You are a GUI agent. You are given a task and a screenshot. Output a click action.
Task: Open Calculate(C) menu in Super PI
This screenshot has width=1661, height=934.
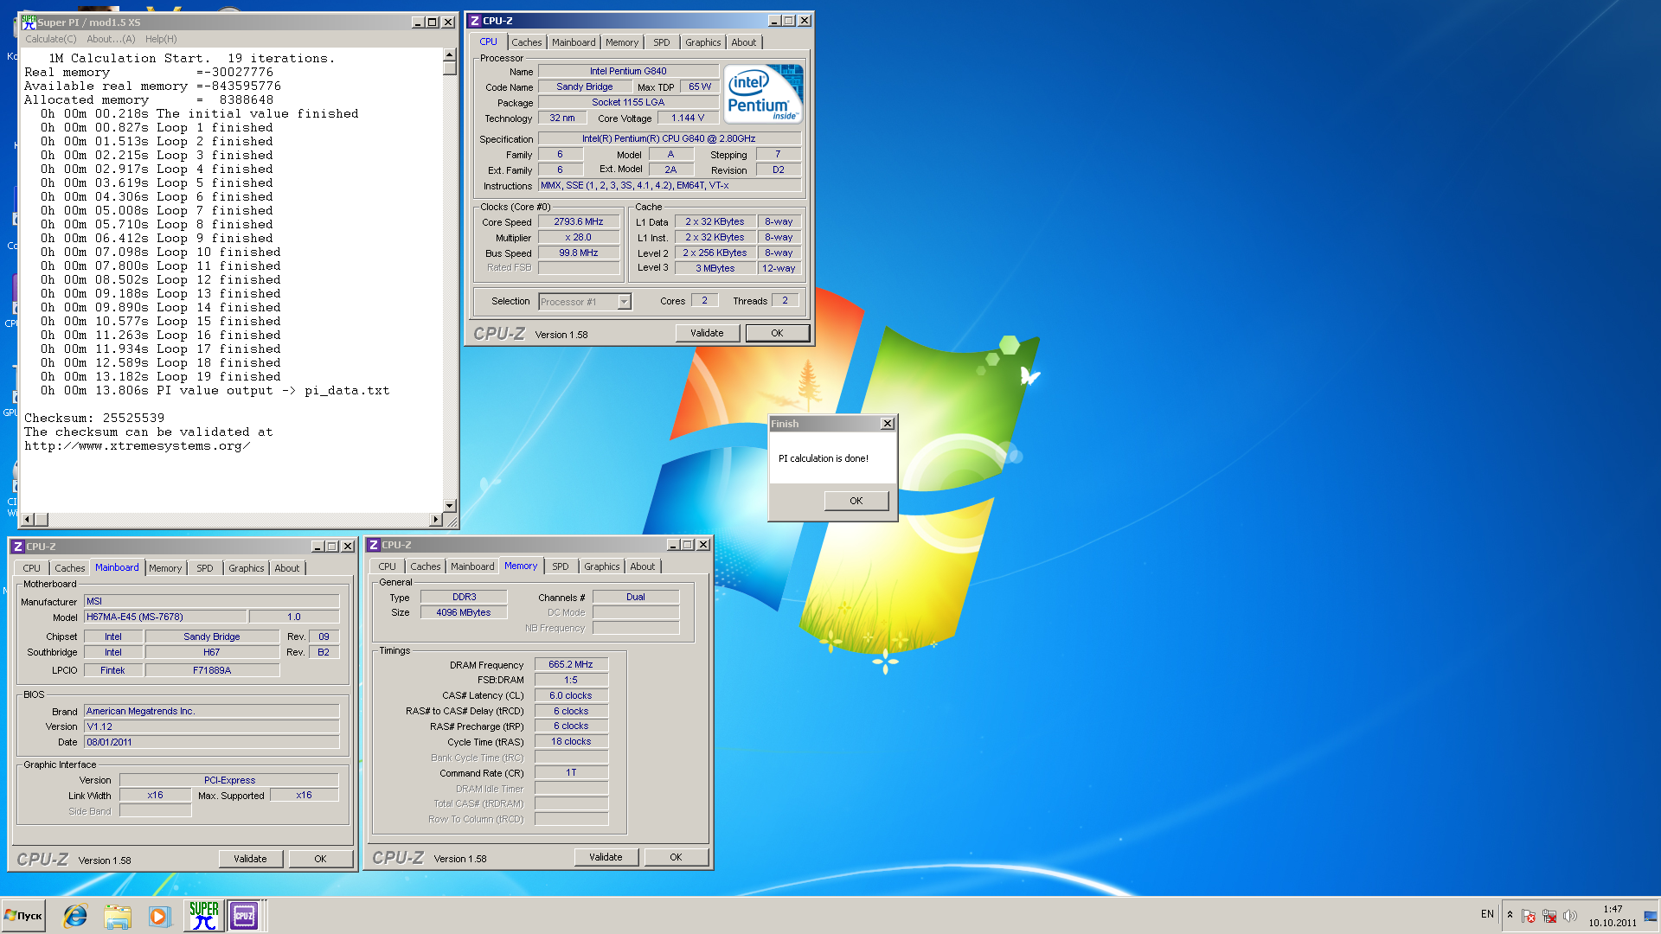coord(51,39)
